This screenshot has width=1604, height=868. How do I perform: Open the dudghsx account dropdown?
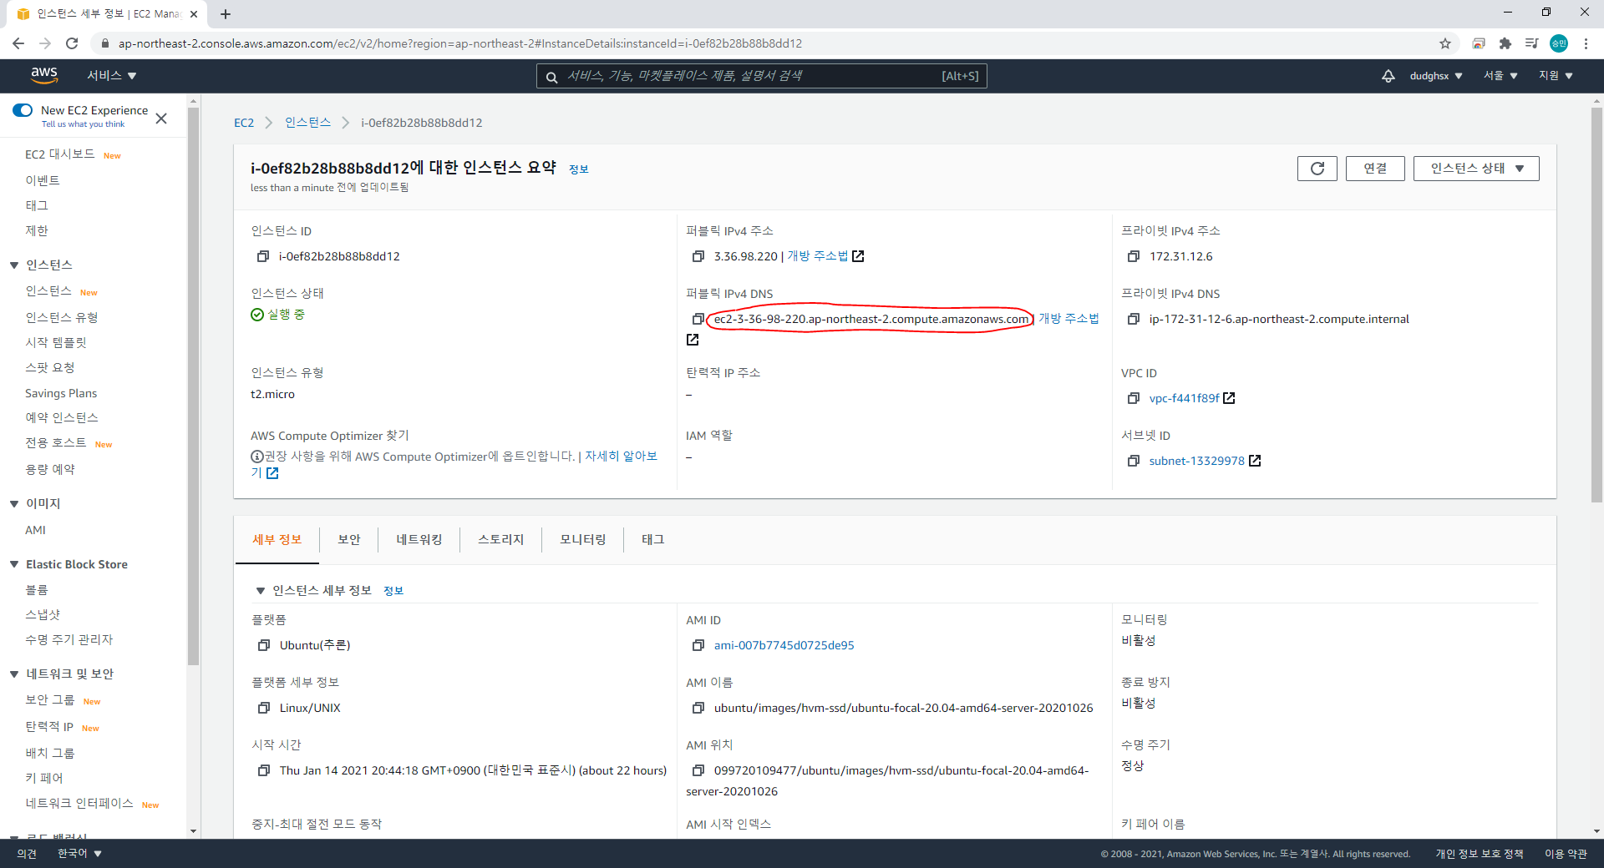(x=1436, y=76)
